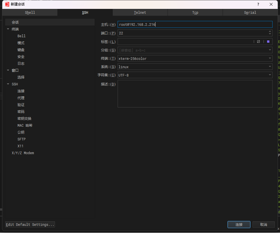Click the 连接 button
The height and width of the screenshot is (233, 280).
(239, 224)
